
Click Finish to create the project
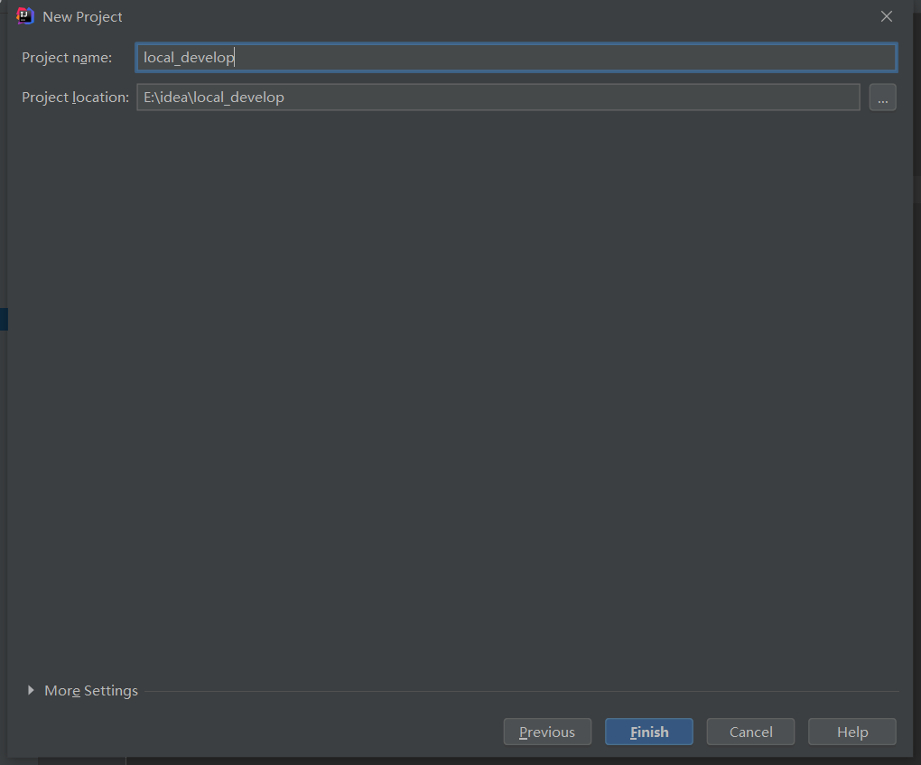[x=649, y=732]
